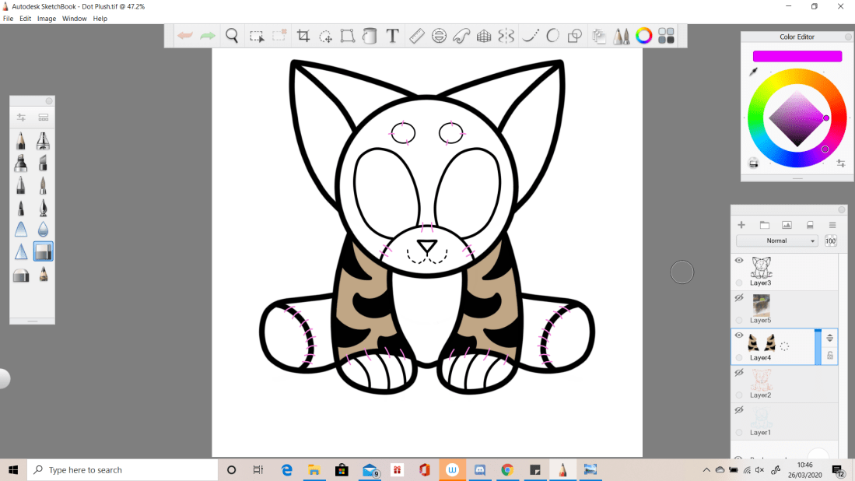
Task: Expand Layer4 options with the arrows icon
Action: [829, 338]
